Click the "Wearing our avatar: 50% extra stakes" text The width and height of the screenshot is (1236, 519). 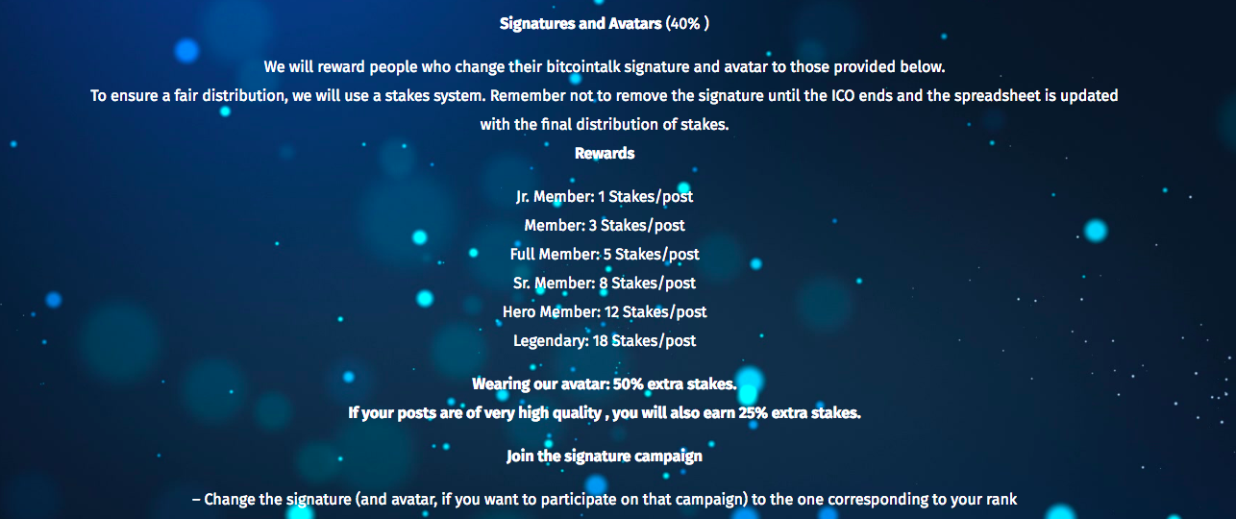tap(605, 384)
